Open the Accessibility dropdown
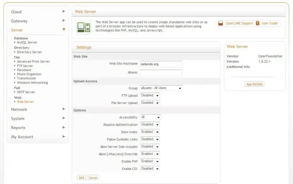This screenshot has width=293, height=184. pos(150,117)
